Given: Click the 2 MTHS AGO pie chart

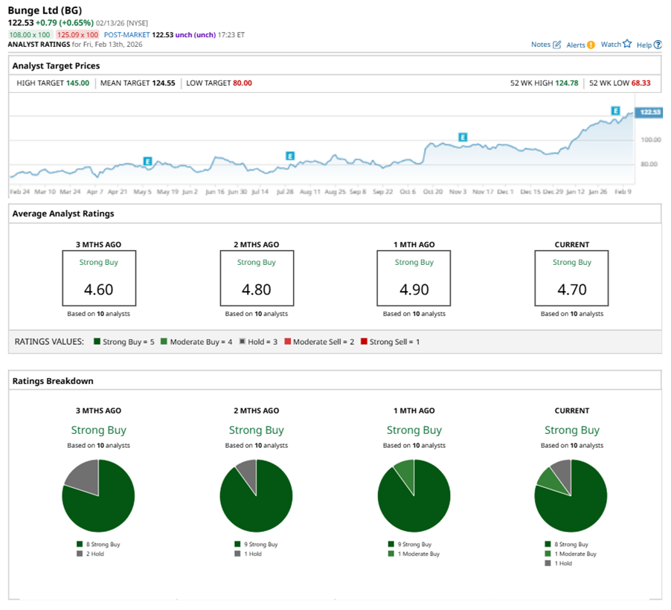Looking at the screenshot, I should tap(256, 495).
